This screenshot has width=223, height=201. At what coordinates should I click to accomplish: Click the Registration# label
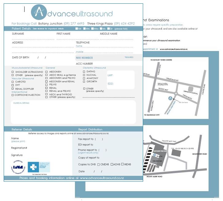[19, 148]
